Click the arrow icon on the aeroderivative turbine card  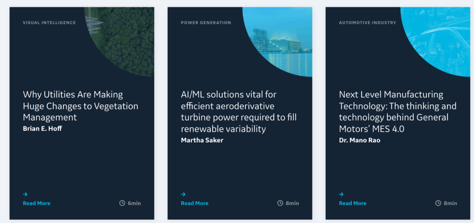tap(183, 194)
